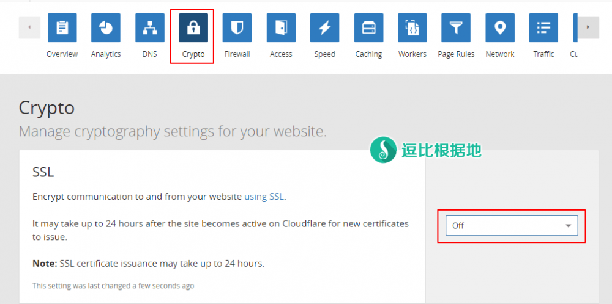Click the green watermark logo
Image resolution: width=612 pixels, height=304 pixels.
coord(384,150)
